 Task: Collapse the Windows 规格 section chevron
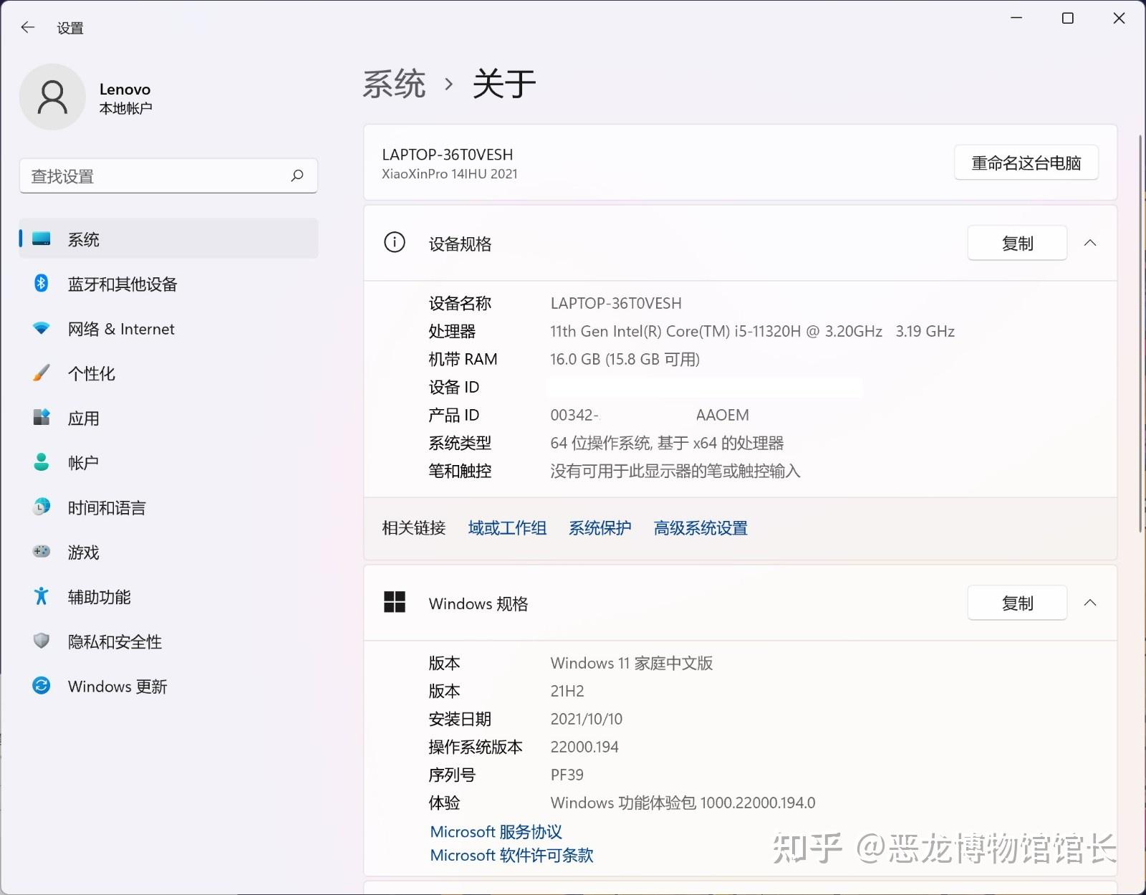tap(1090, 603)
